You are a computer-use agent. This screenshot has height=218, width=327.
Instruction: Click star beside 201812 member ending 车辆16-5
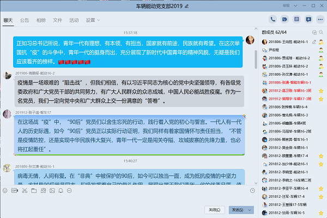pos(321,213)
